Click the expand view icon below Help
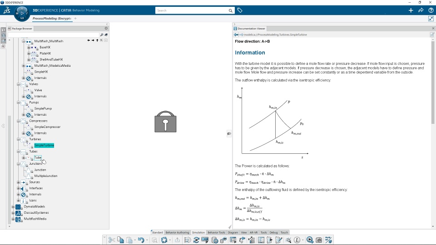 click(431, 19)
